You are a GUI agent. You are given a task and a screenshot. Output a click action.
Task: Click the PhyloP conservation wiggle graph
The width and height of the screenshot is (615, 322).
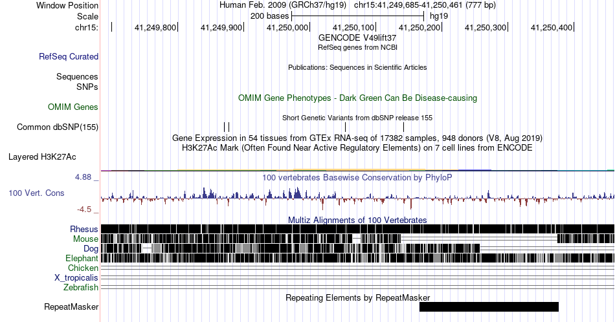(357, 199)
